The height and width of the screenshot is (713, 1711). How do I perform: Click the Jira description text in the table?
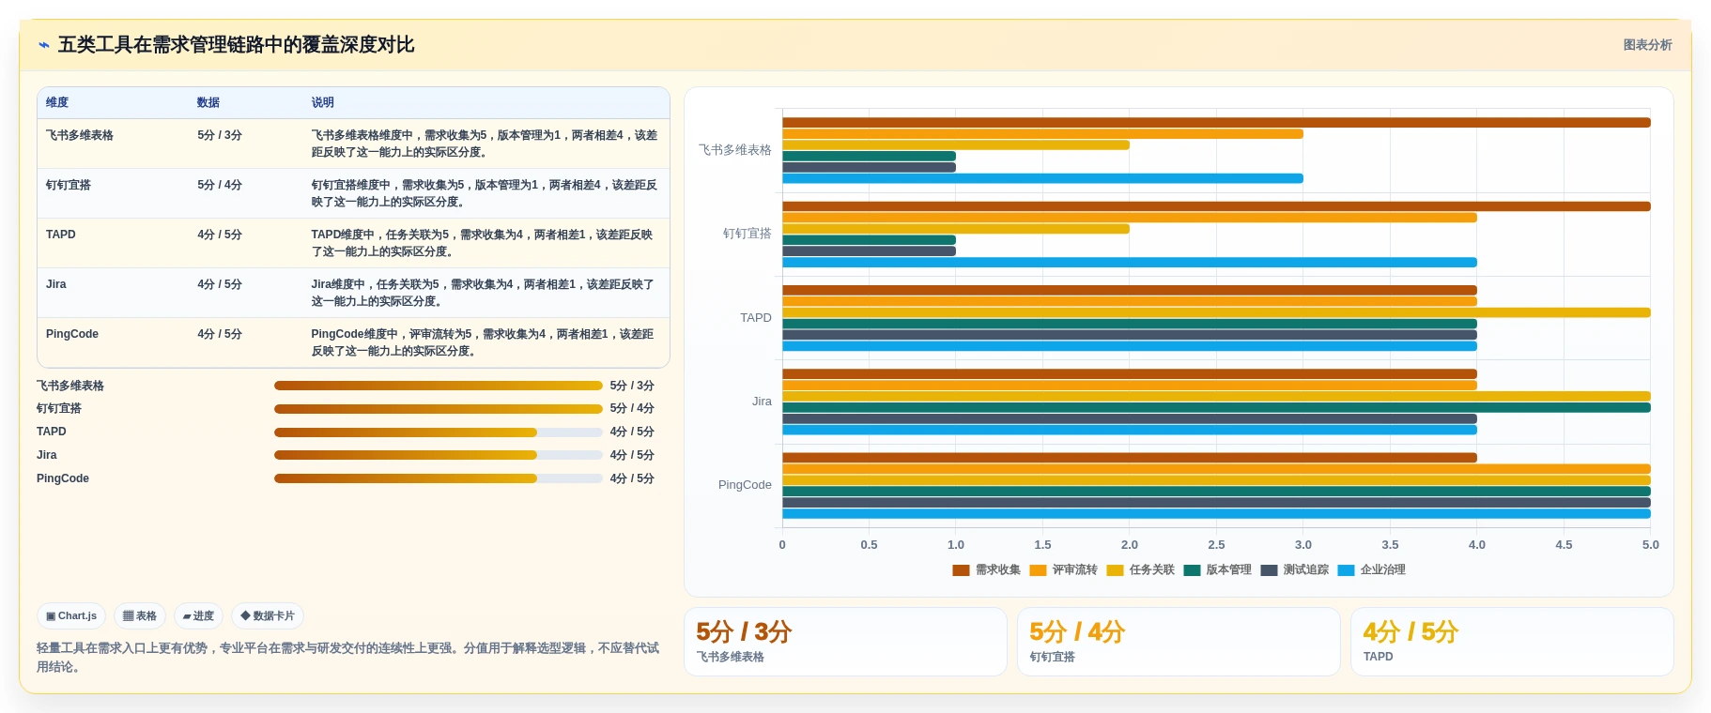(483, 293)
